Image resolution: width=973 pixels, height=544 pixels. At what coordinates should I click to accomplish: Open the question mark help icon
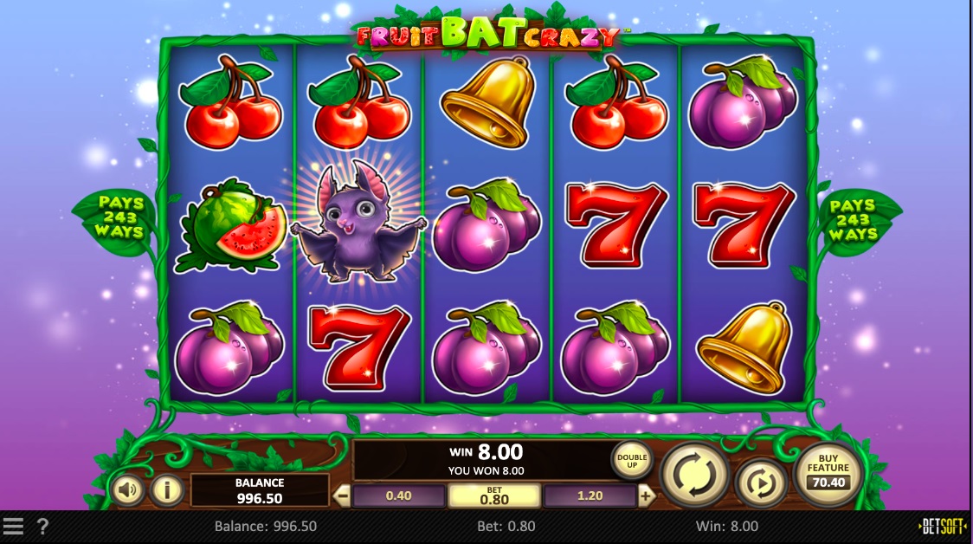tap(42, 527)
